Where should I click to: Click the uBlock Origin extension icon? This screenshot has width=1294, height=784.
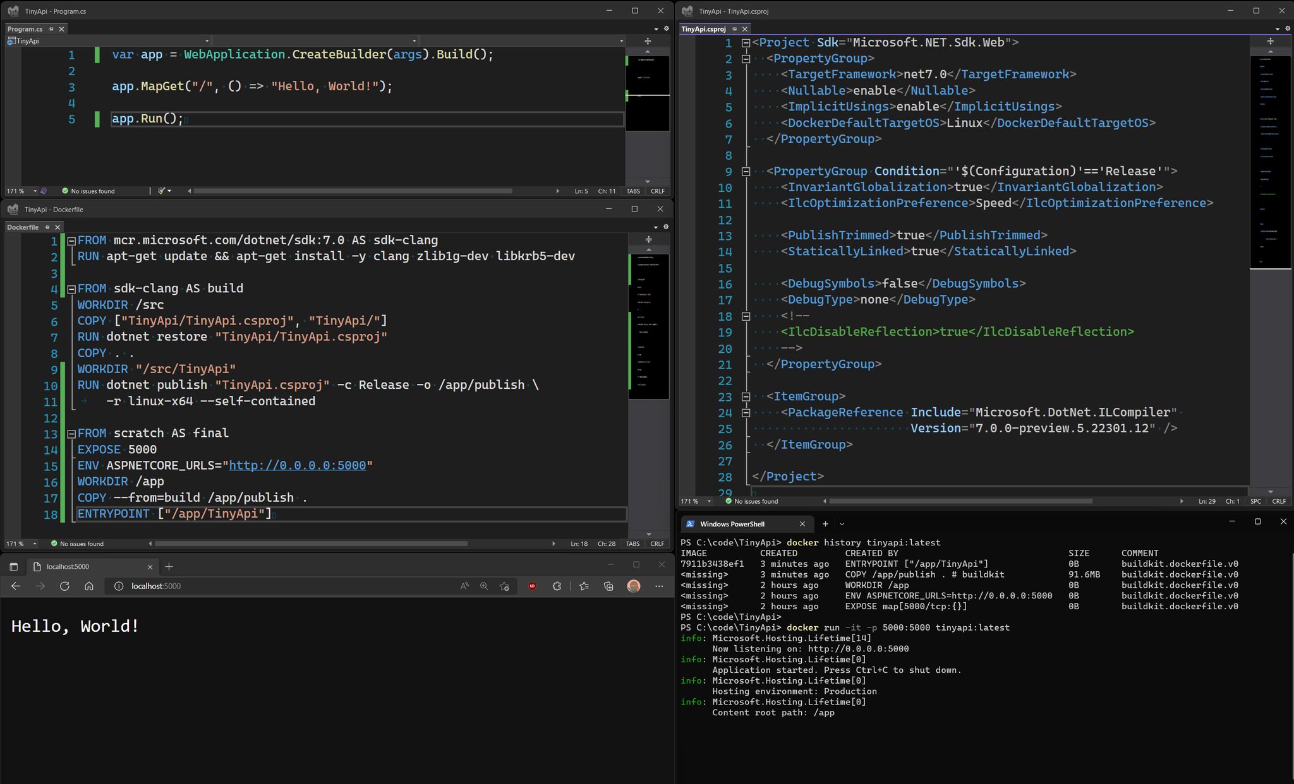(532, 586)
